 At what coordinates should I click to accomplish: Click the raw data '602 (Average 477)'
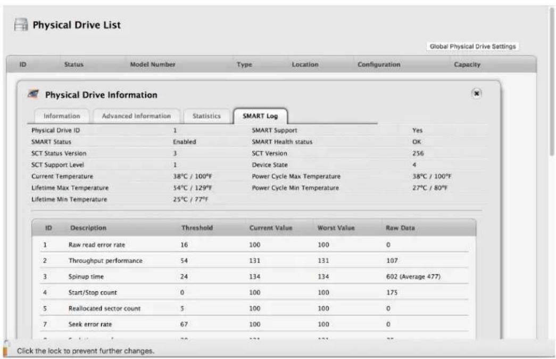(x=413, y=276)
